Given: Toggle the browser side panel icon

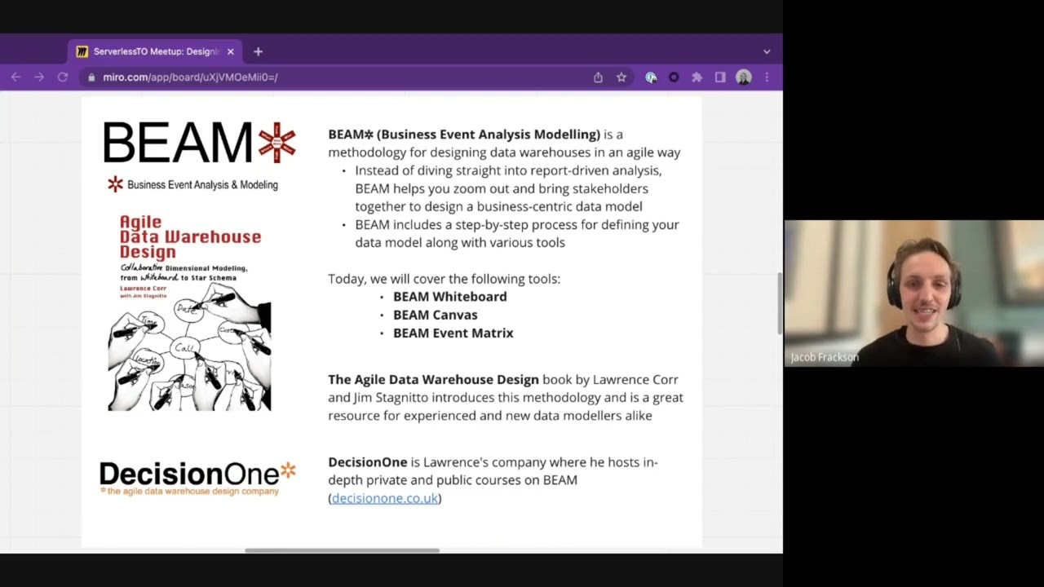Looking at the screenshot, I should coord(720,77).
